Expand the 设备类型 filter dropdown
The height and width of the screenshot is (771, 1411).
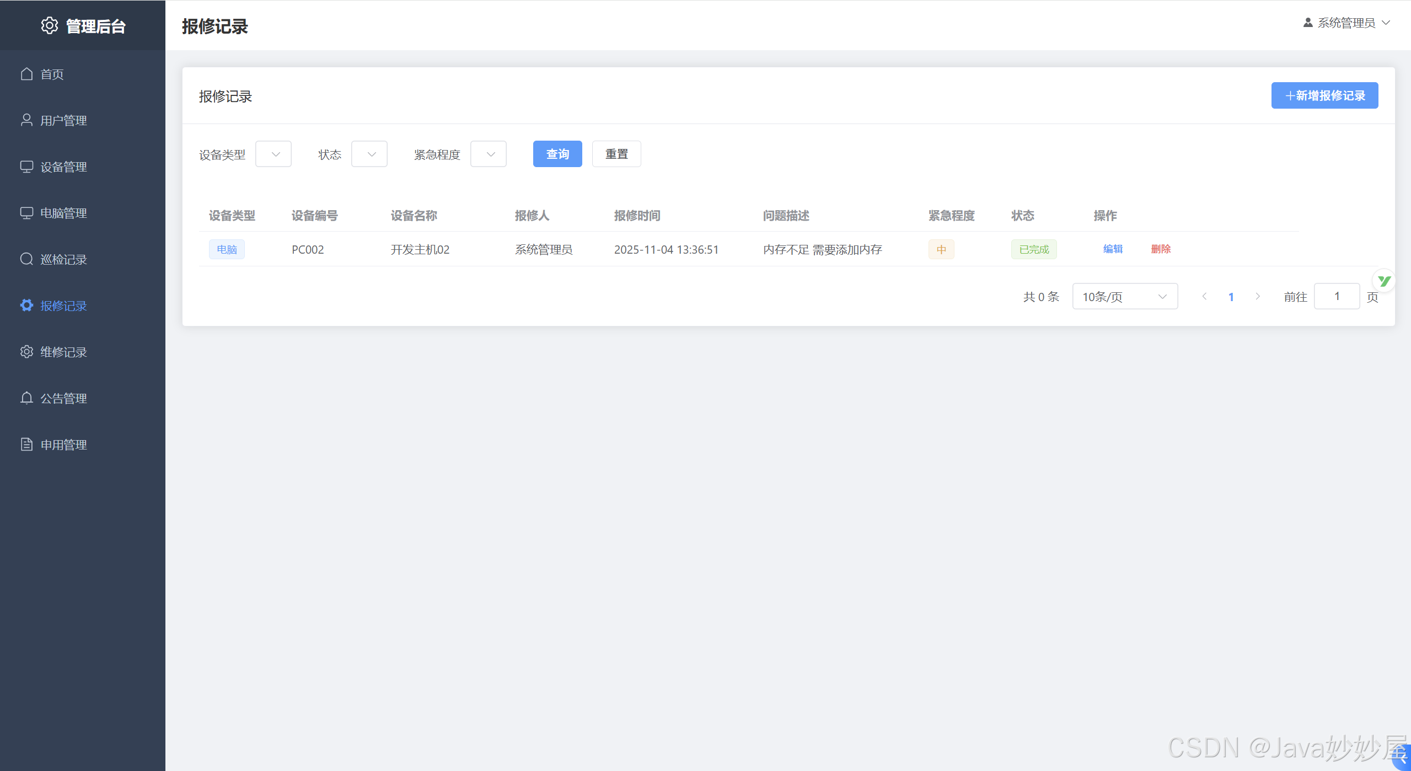273,154
